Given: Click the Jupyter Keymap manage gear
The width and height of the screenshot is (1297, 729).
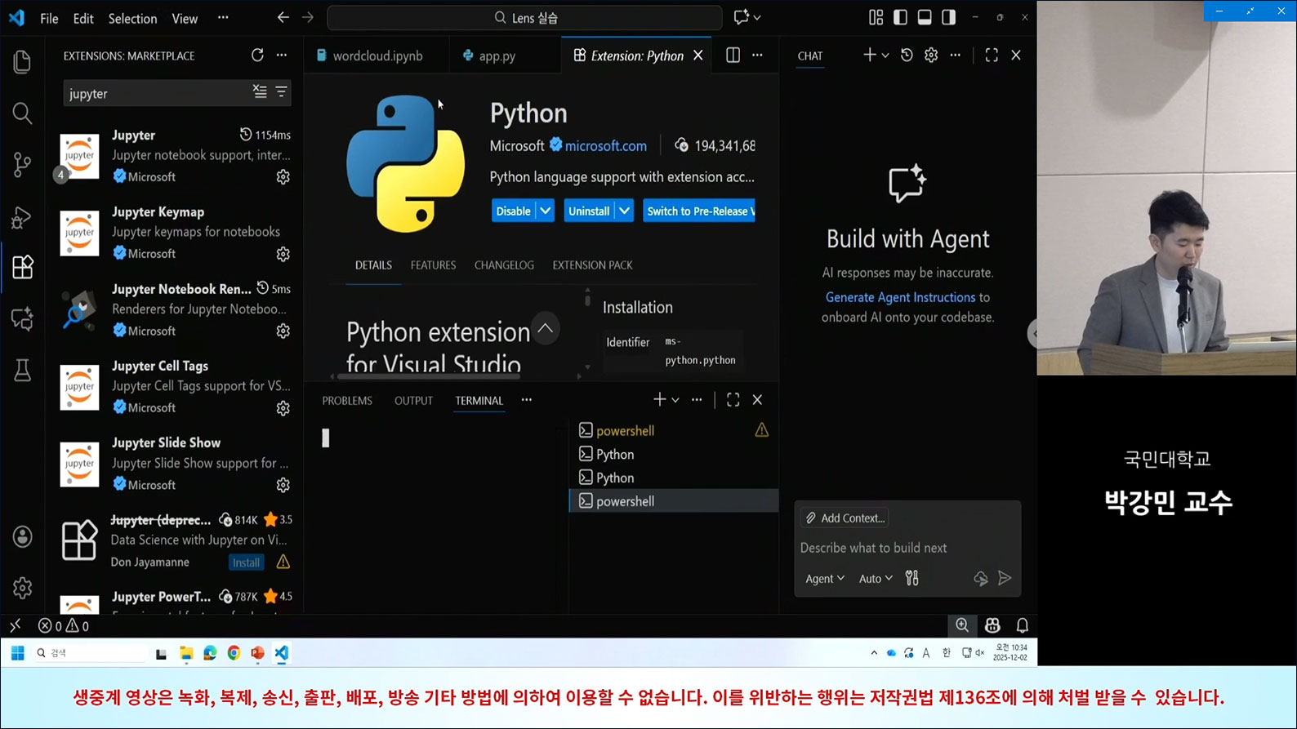Looking at the screenshot, I should pos(283,254).
